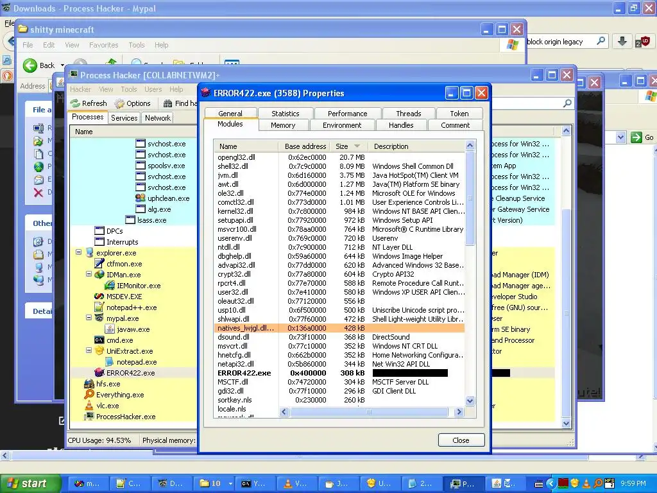
Task: Click the Close button in Properties dialog
Action: pos(461,440)
